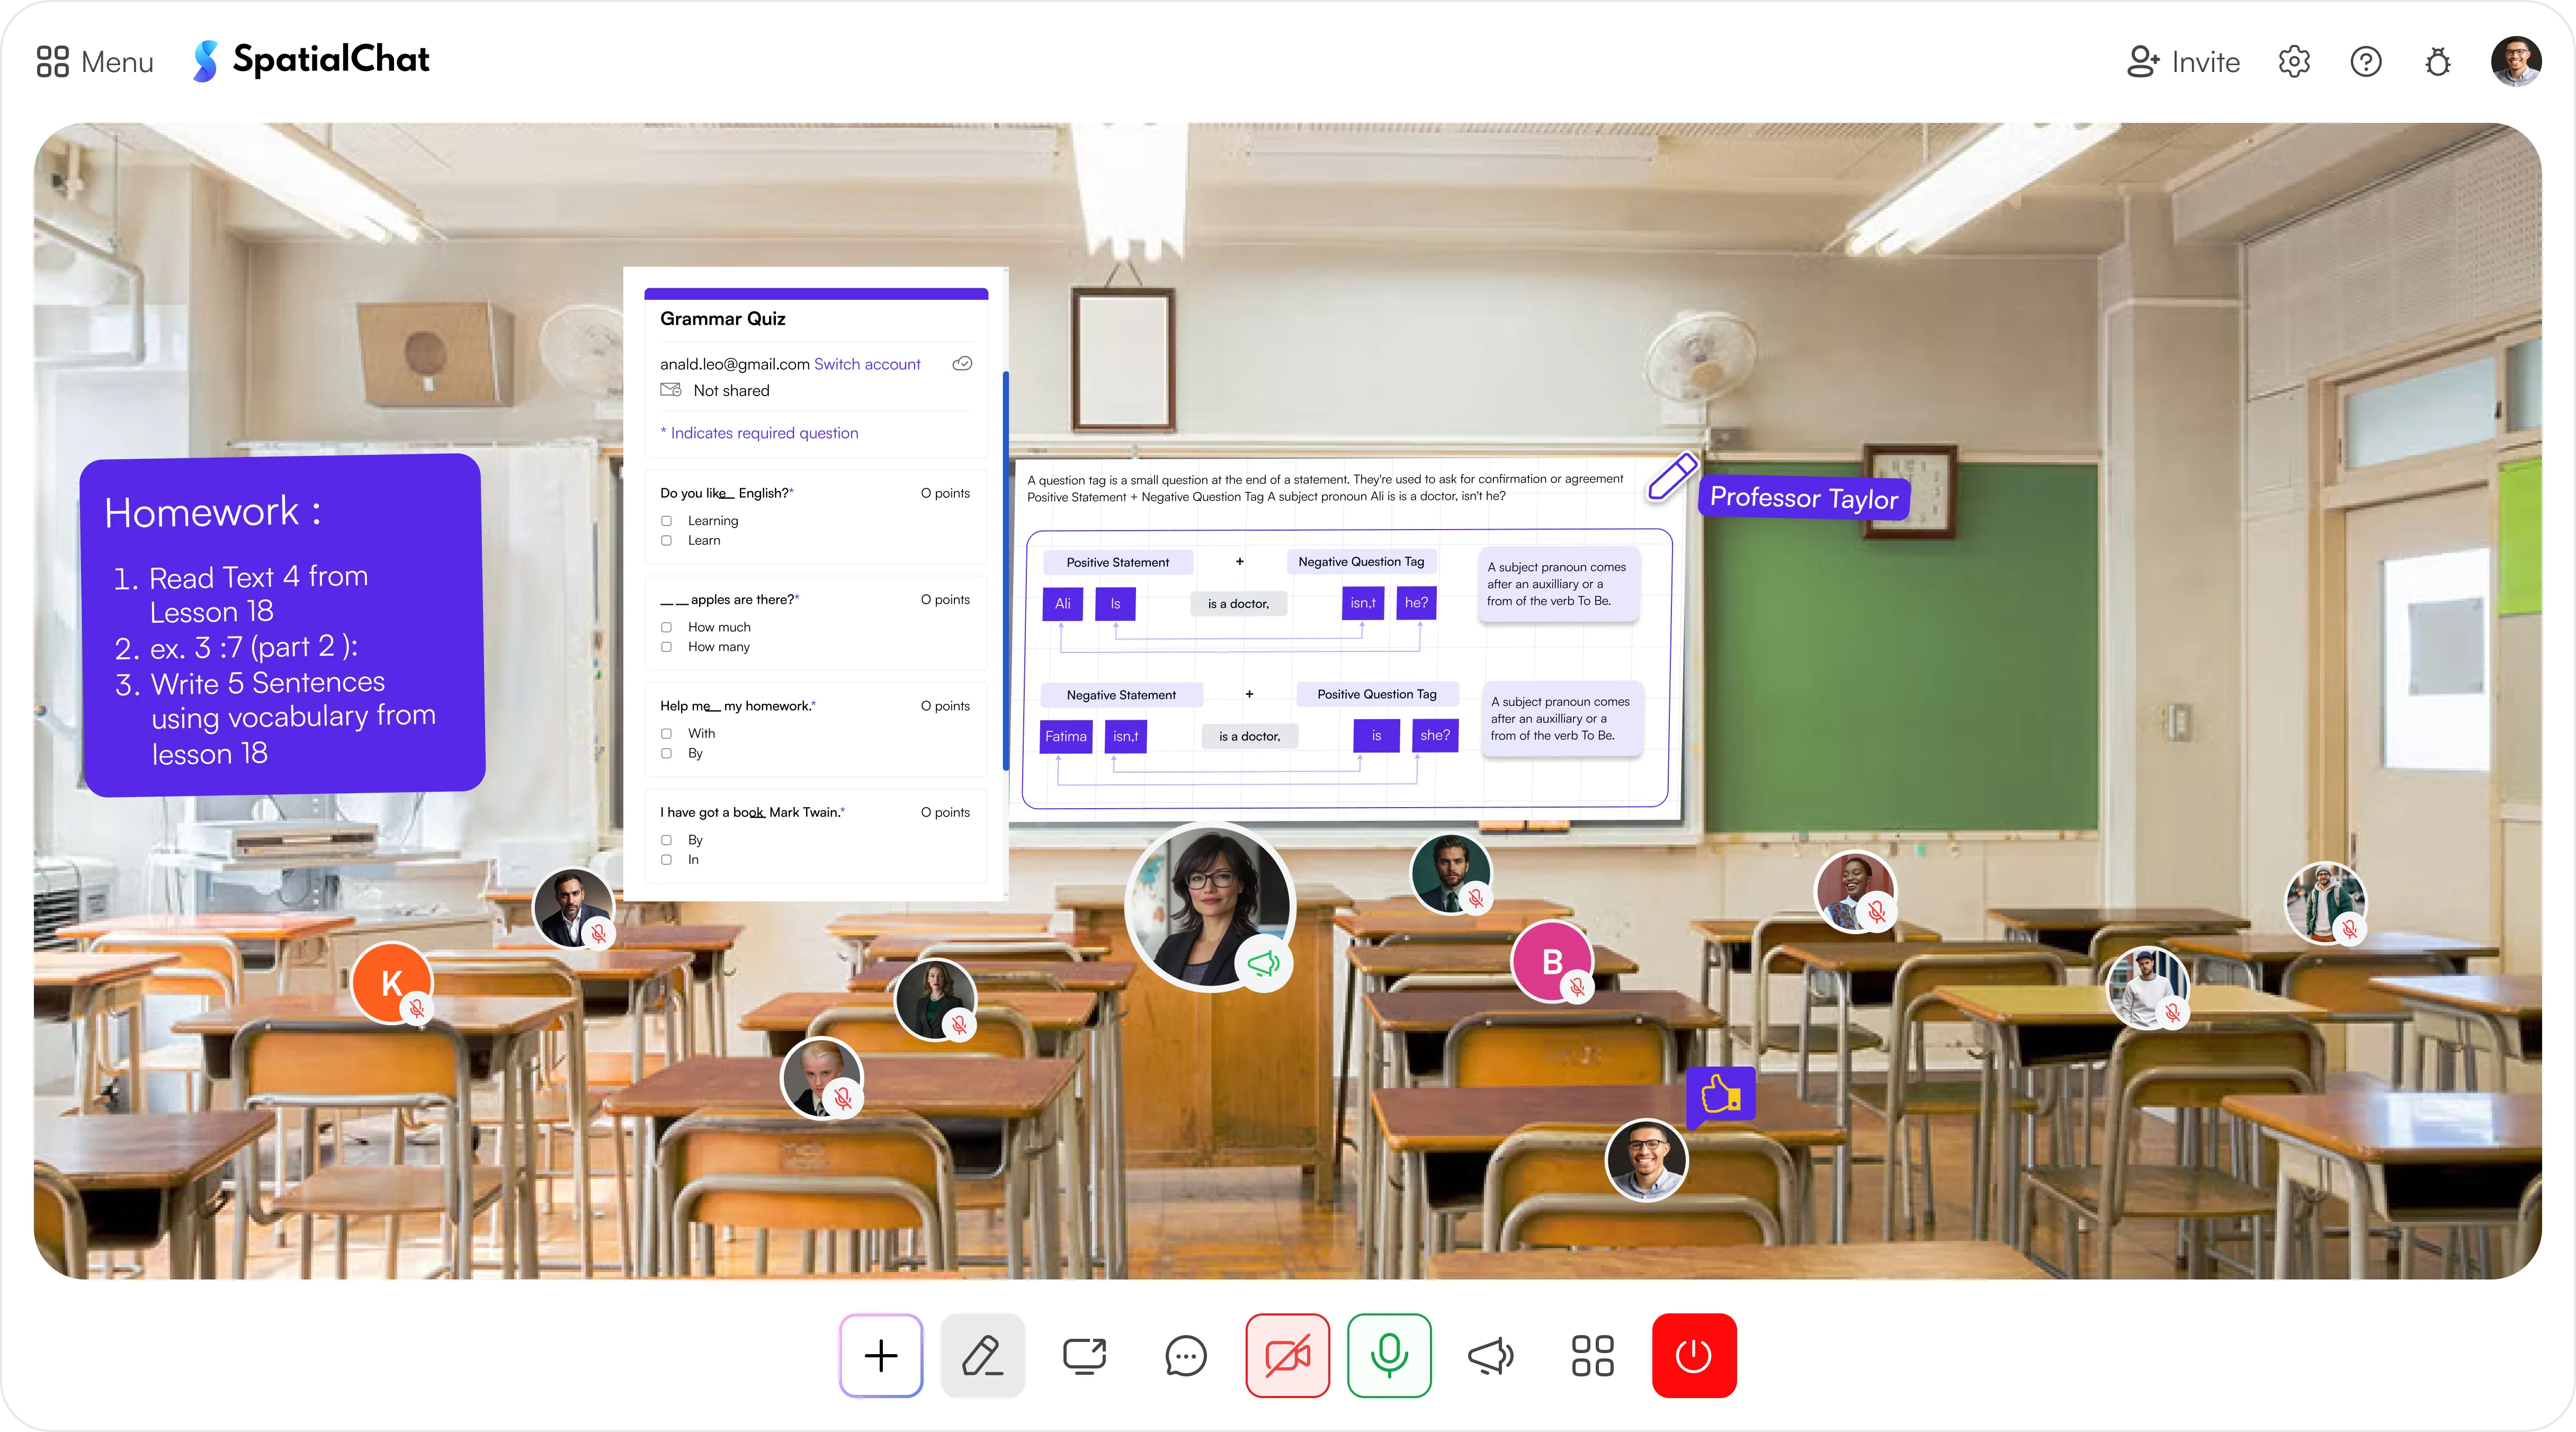Open the four-squares rooms grid in toolbar

(1592, 1356)
